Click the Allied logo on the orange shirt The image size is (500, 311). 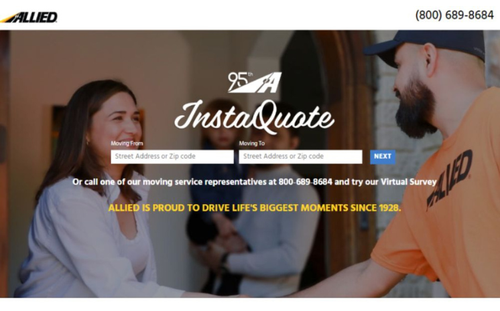click(450, 179)
